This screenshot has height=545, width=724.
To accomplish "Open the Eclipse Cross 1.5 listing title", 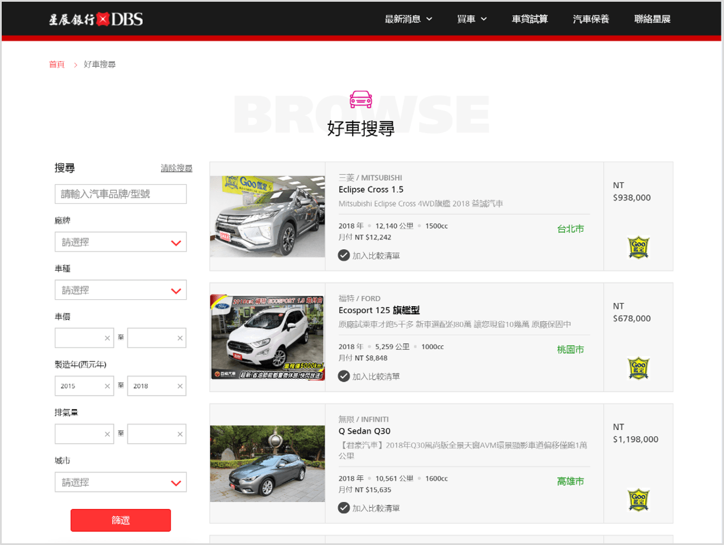I will [371, 189].
